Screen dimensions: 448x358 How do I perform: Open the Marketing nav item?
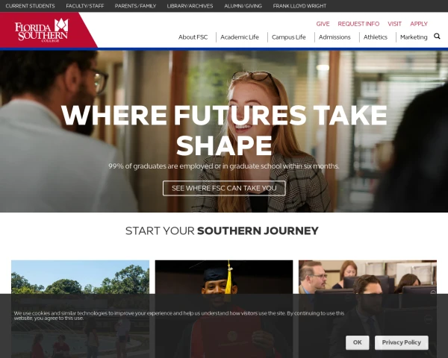tap(414, 37)
